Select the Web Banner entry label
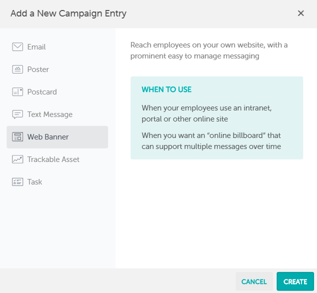Screen dimensions: 317x293 coord(48,137)
